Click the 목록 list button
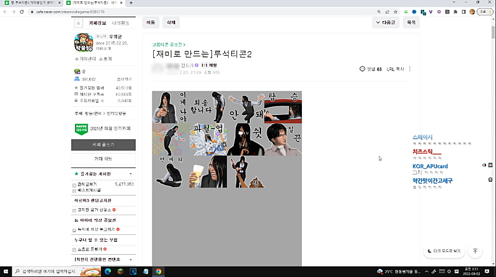The height and width of the screenshot is (277, 496). [411, 22]
